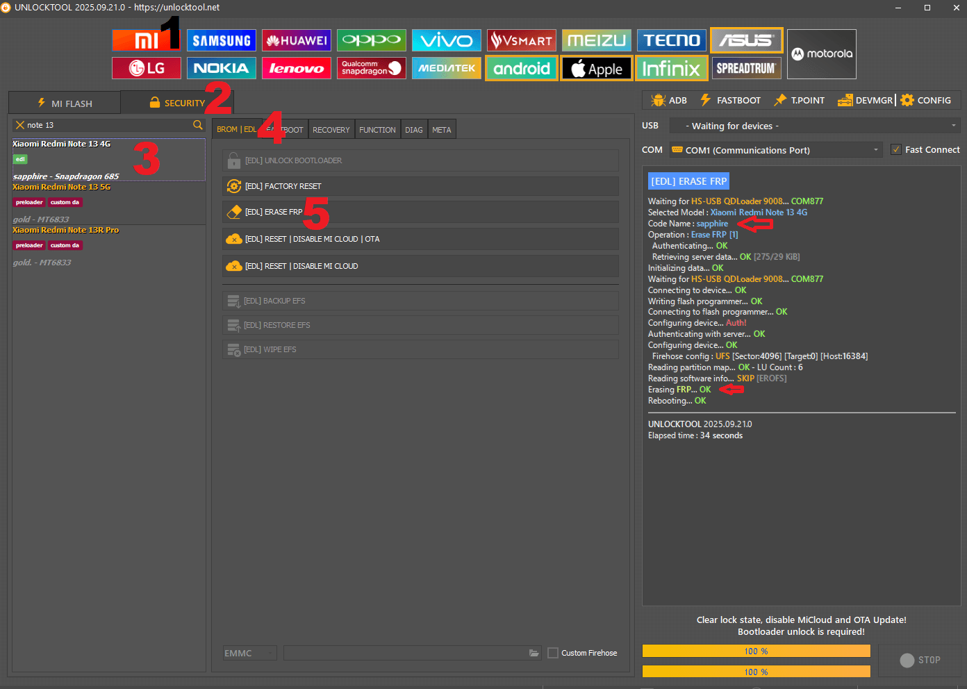Switch to the RECOVERY tab
This screenshot has width=967, height=689.
pyautogui.click(x=331, y=130)
